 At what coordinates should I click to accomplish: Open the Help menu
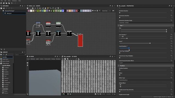[19, 1]
